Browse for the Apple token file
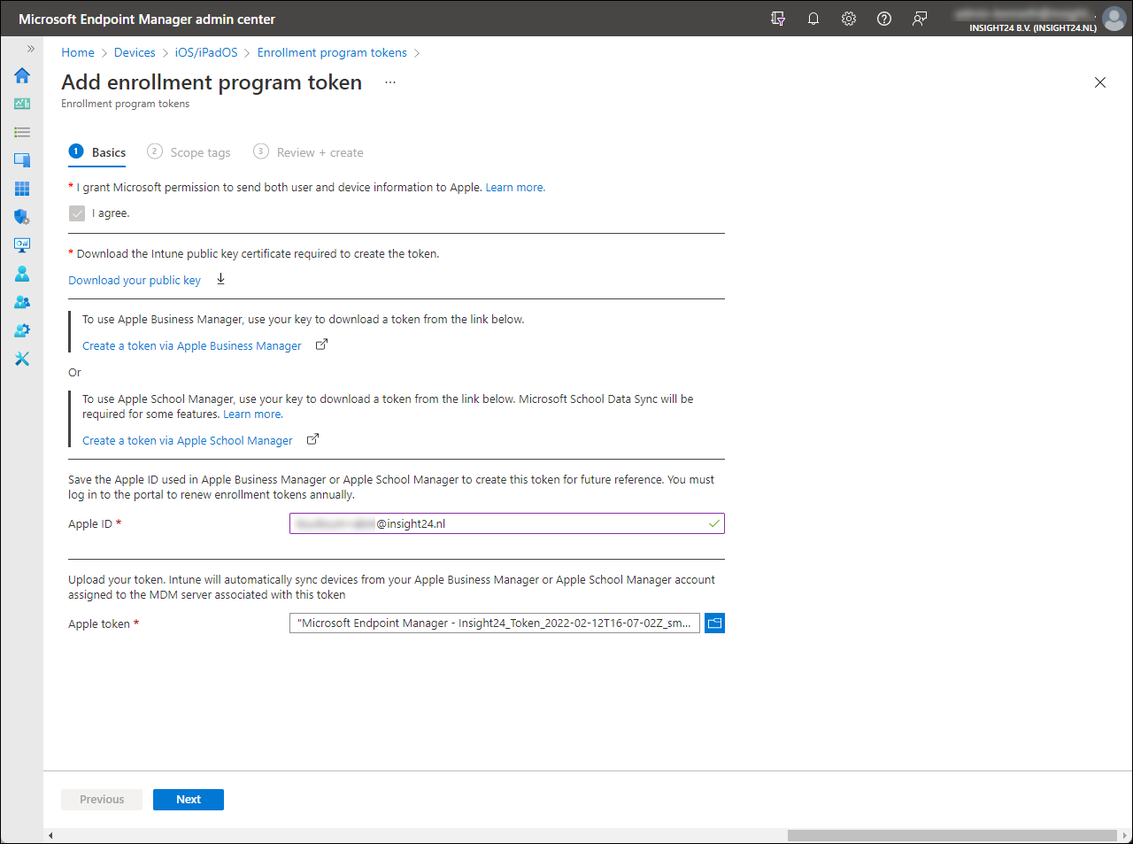The image size is (1133, 844). pos(714,623)
